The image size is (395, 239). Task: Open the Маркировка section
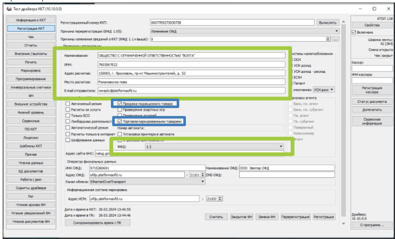click(x=31, y=70)
